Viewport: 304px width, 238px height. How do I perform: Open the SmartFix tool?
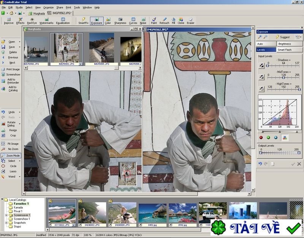84,21
